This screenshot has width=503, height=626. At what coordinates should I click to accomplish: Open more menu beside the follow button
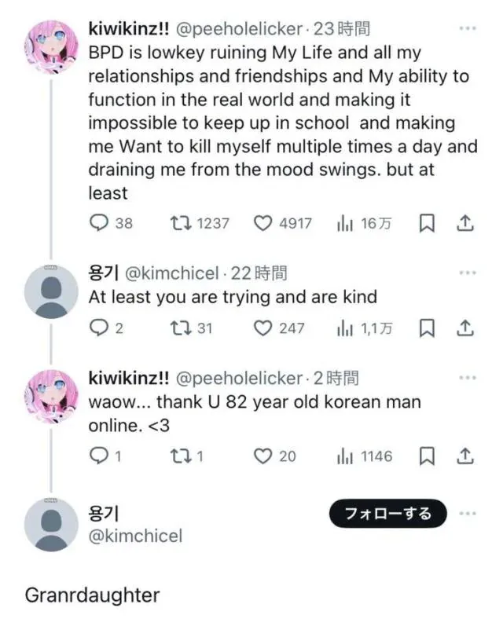coord(468,514)
